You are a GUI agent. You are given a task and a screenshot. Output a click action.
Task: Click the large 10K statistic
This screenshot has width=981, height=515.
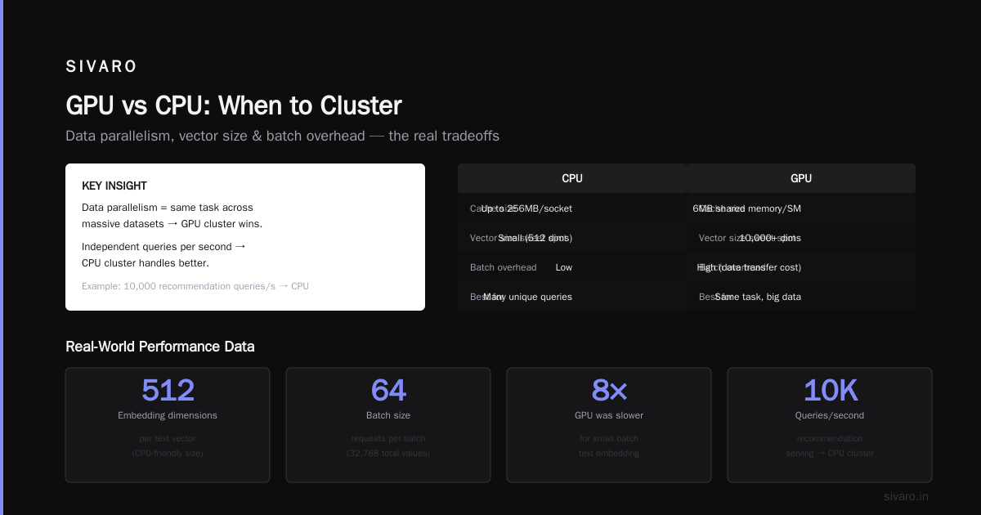point(830,391)
